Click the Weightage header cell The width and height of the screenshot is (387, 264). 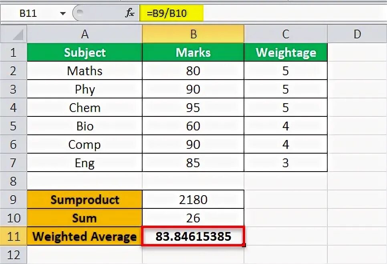(286, 52)
